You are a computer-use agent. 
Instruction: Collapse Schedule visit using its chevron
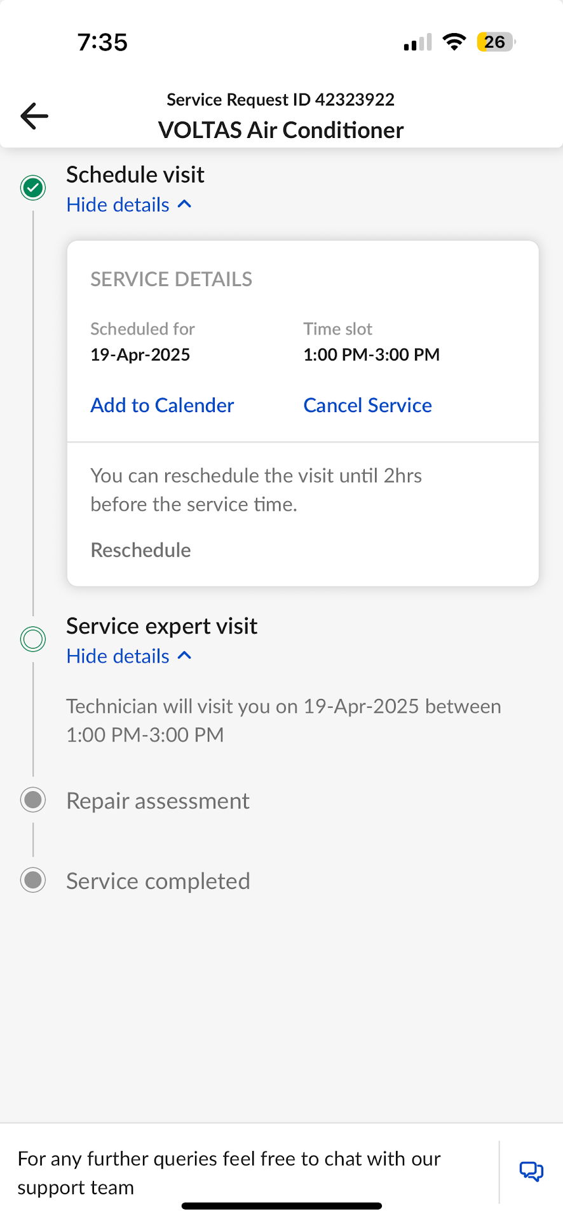[x=185, y=204]
